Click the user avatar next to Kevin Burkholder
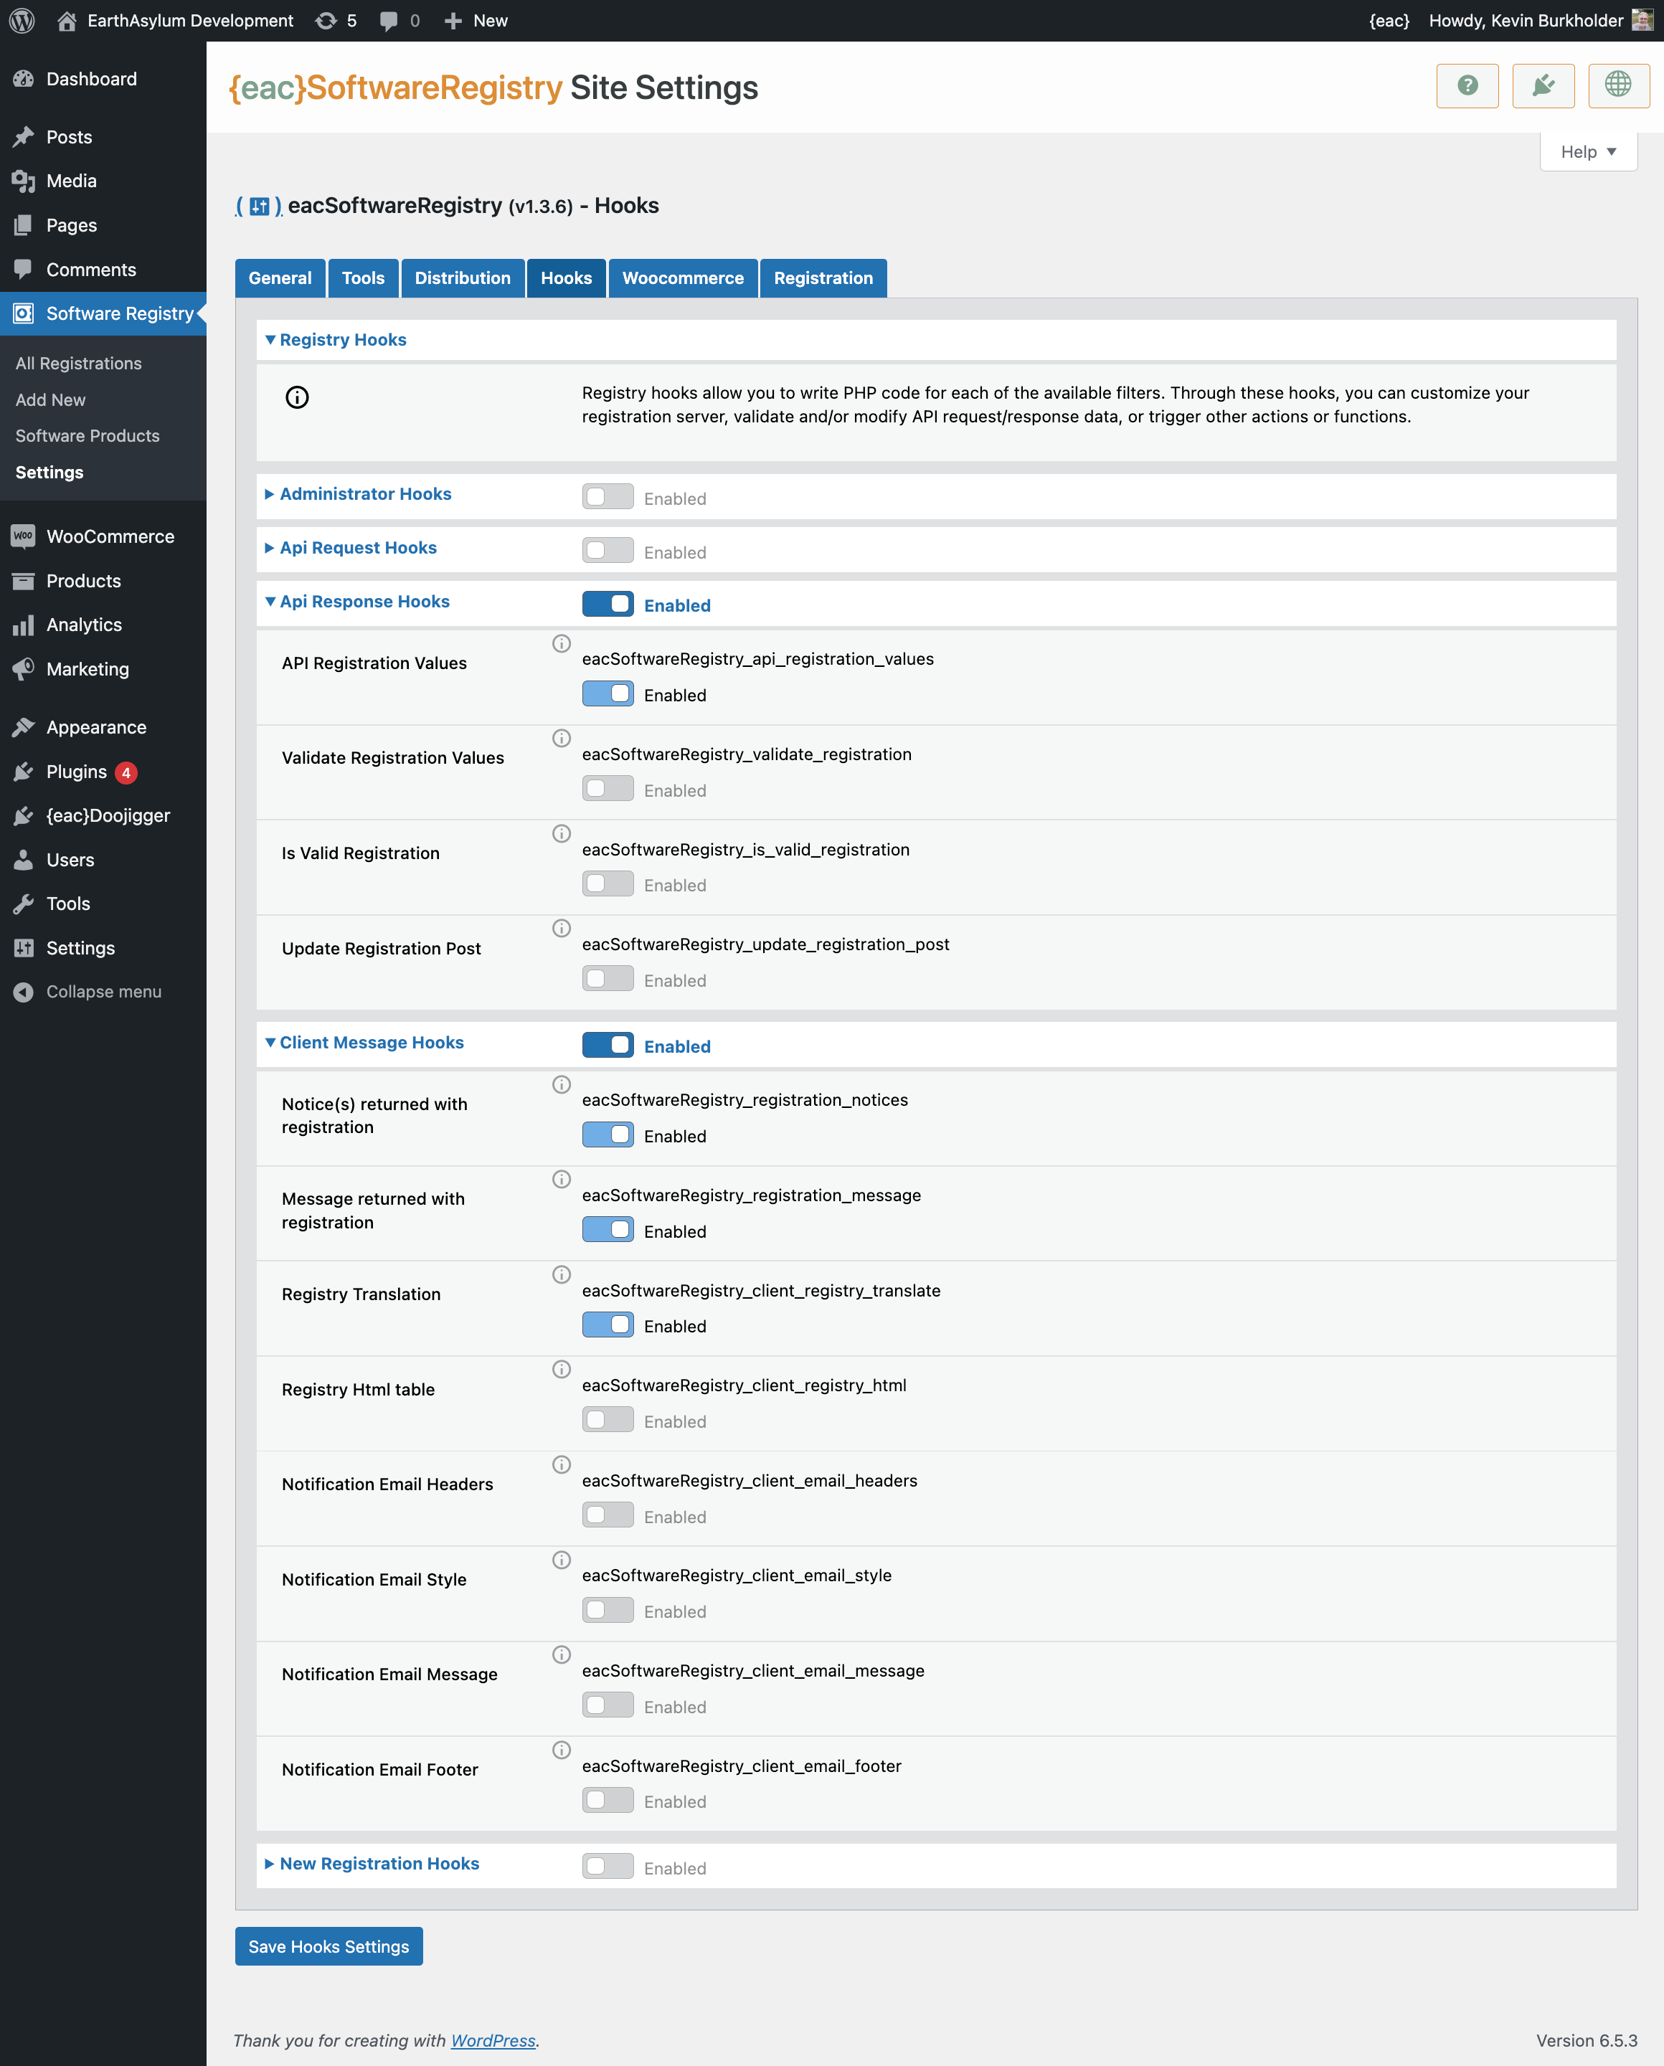Screen dimensions: 1664x2066 (1642, 20)
